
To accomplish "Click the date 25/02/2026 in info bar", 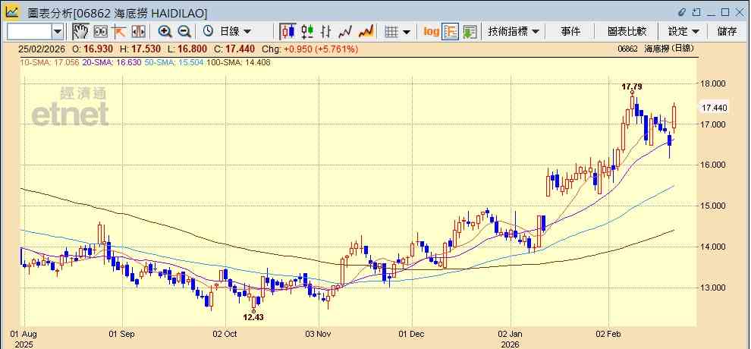I will point(42,49).
